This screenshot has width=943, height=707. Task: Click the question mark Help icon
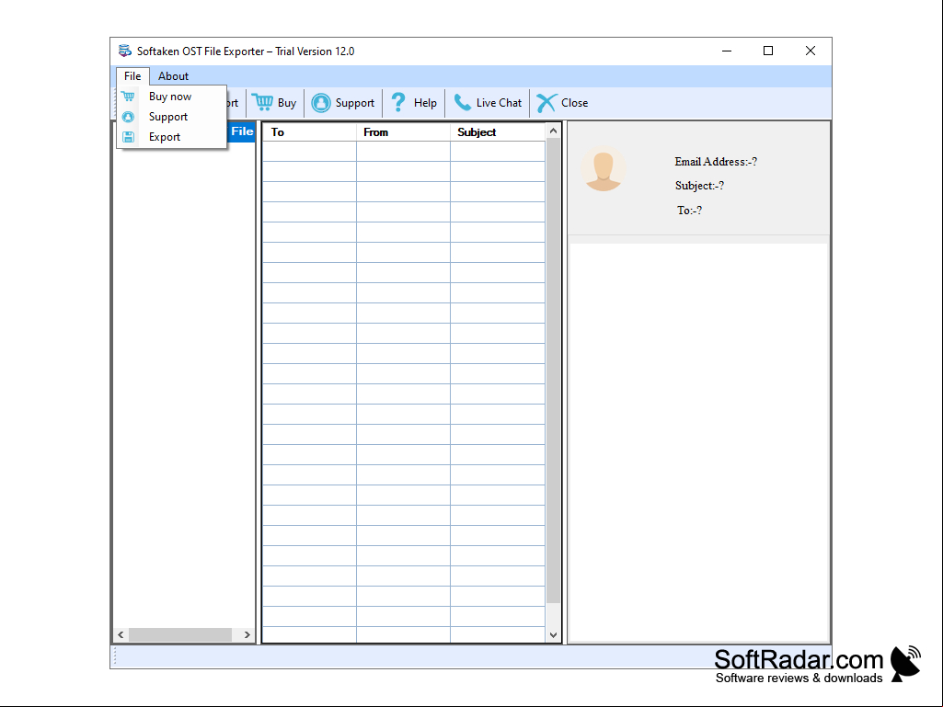point(398,103)
